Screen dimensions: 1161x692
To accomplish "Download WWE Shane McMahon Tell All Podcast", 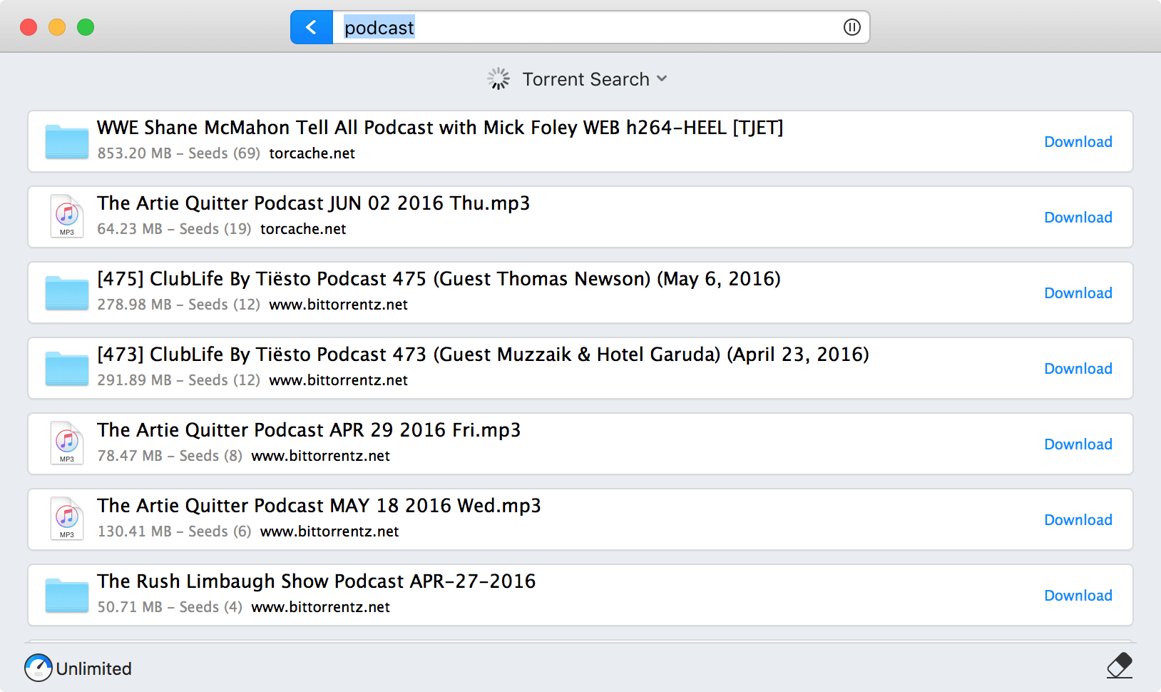I will click(x=1078, y=142).
